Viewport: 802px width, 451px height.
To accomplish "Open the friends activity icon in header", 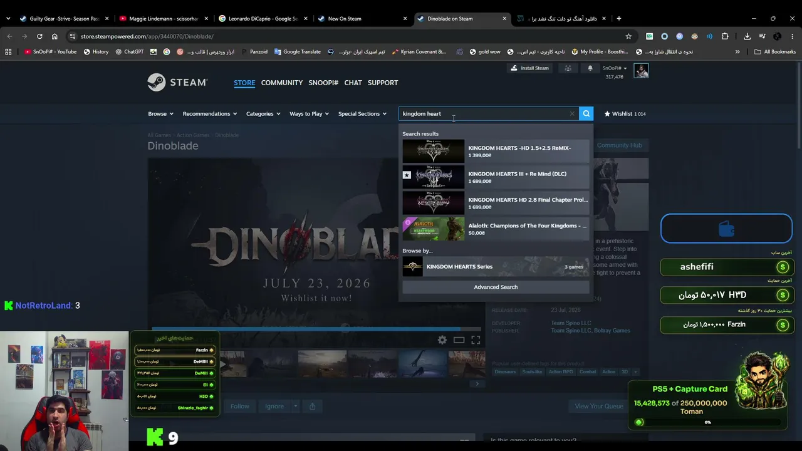I will point(568,68).
